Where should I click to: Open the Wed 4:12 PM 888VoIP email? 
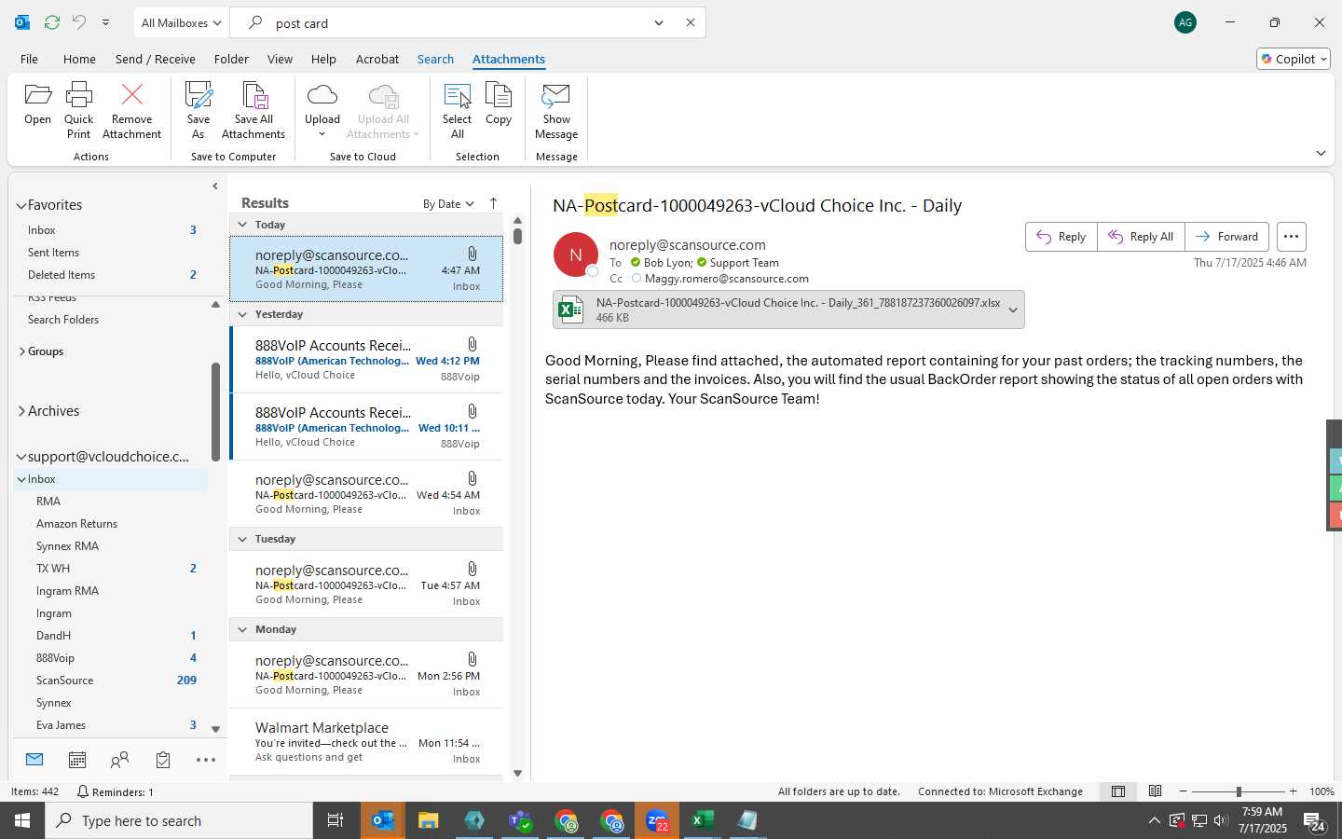pyautogui.click(x=367, y=360)
